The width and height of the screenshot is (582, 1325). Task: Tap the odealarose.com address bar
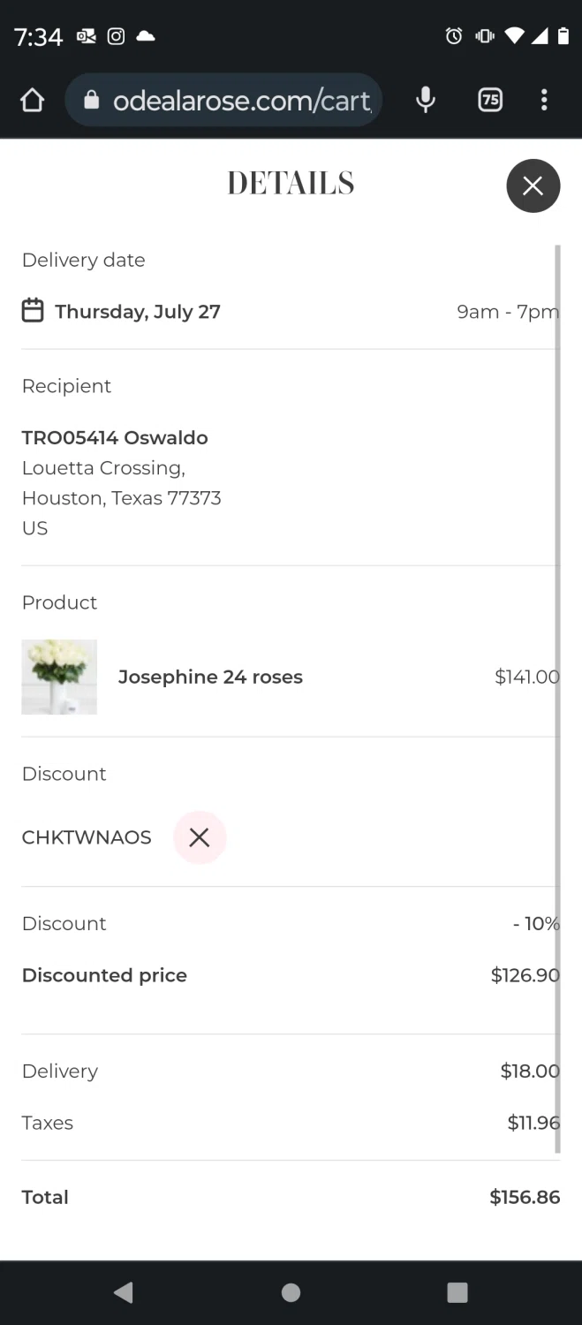tap(238, 101)
